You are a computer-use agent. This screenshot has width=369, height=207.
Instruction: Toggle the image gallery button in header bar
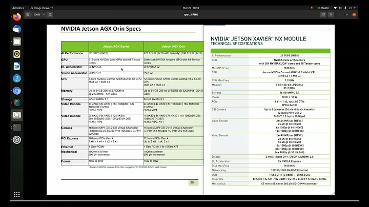tap(323, 14)
